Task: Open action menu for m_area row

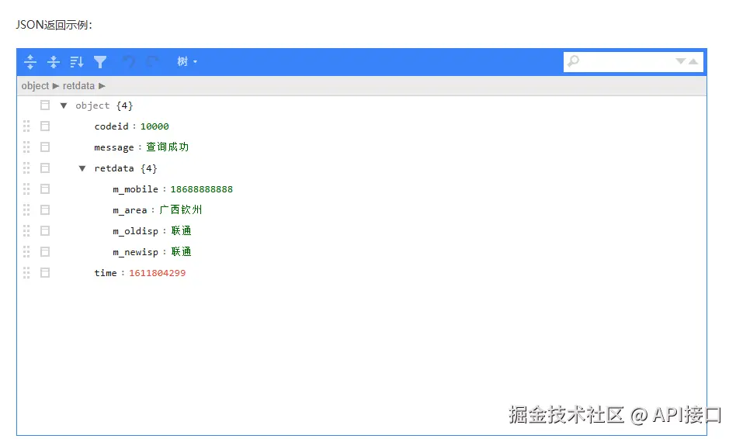Action: 45,209
